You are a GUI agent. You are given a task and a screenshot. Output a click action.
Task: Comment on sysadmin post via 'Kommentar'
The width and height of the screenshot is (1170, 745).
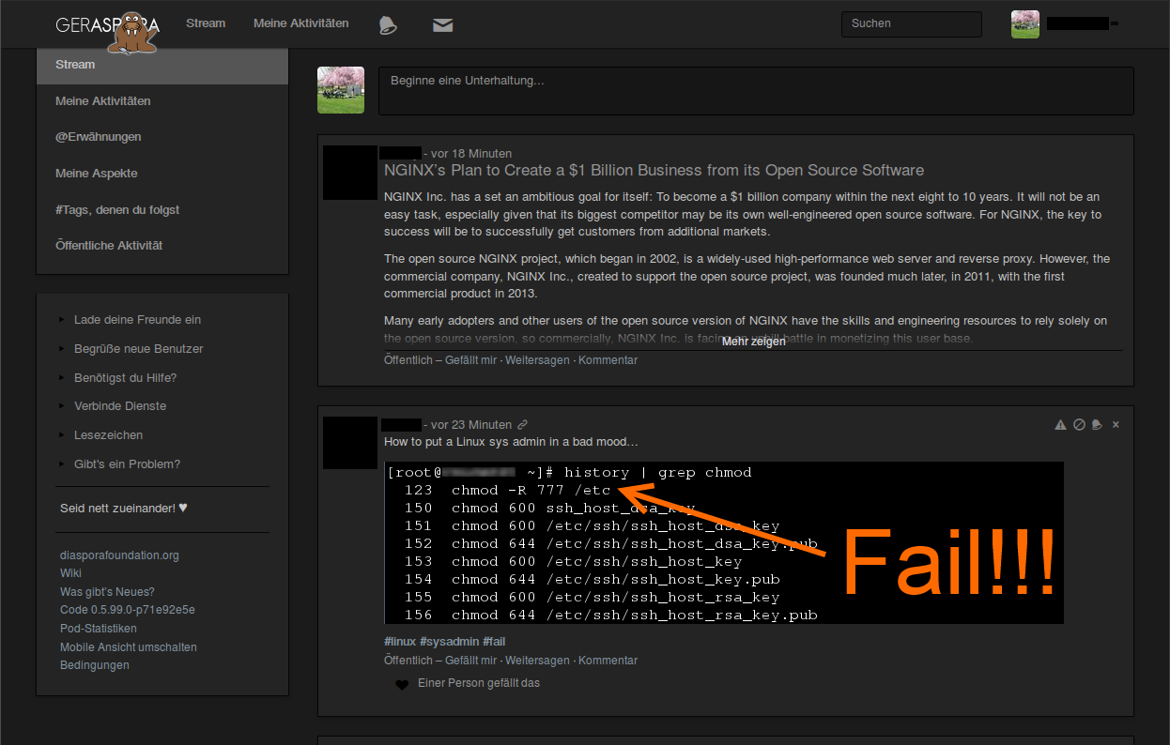tap(608, 661)
